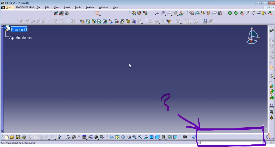This screenshot has width=275, height=147.
Task: Open dropdown under the Isometric View icon
Action: (160, 140)
